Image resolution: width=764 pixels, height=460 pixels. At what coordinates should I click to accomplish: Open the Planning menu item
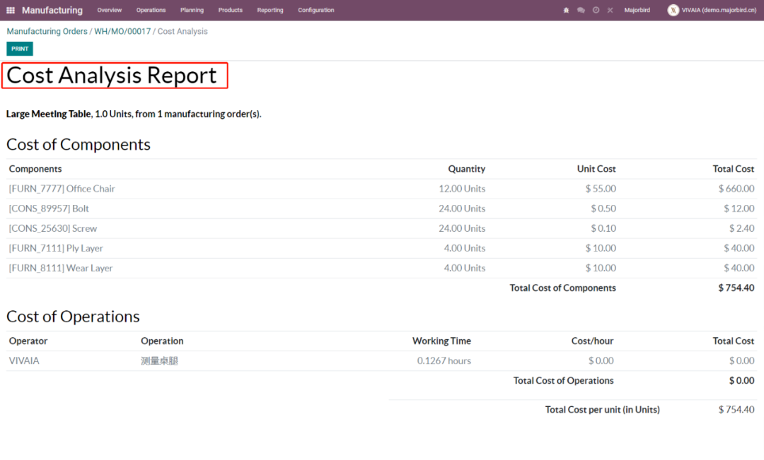(x=192, y=11)
